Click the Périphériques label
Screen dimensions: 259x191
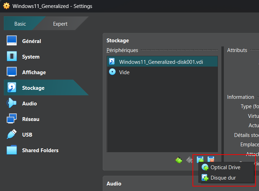[x=122, y=50]
